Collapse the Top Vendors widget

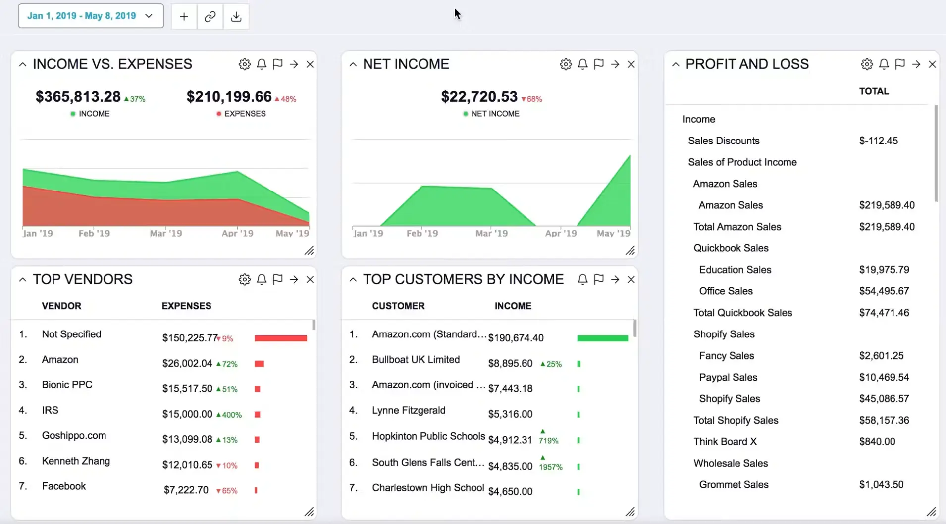pos(22,280)
